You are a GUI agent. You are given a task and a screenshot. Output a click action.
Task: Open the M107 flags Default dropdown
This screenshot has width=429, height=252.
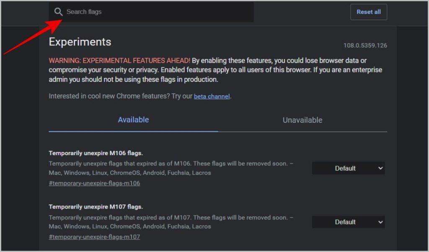pos(348,222)
